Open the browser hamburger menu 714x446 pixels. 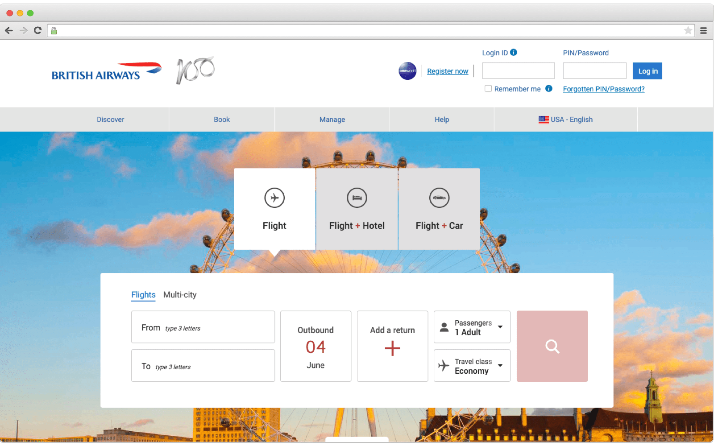coord(703,30)
